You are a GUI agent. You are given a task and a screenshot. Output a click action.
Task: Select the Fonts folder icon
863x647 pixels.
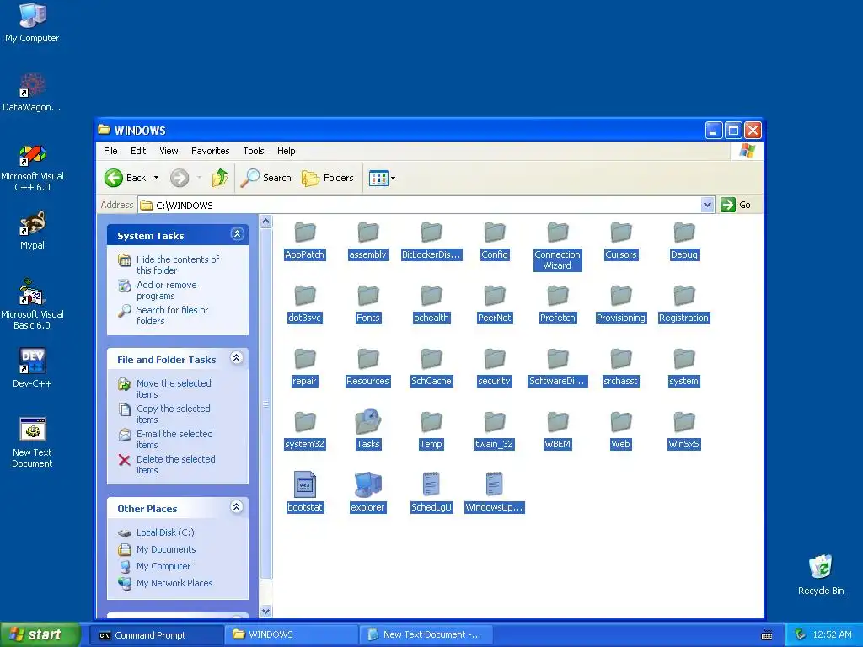click(368, 296)
